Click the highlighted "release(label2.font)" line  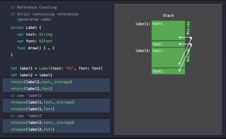tap(33, 129)
